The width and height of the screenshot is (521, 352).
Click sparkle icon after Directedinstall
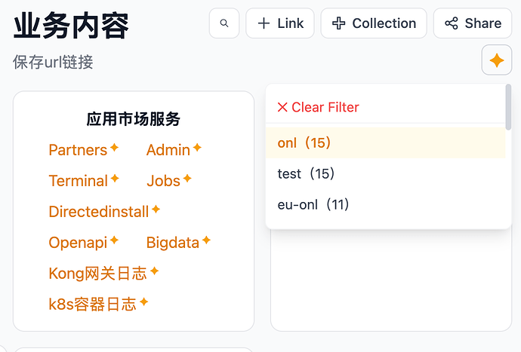point(156,210)
